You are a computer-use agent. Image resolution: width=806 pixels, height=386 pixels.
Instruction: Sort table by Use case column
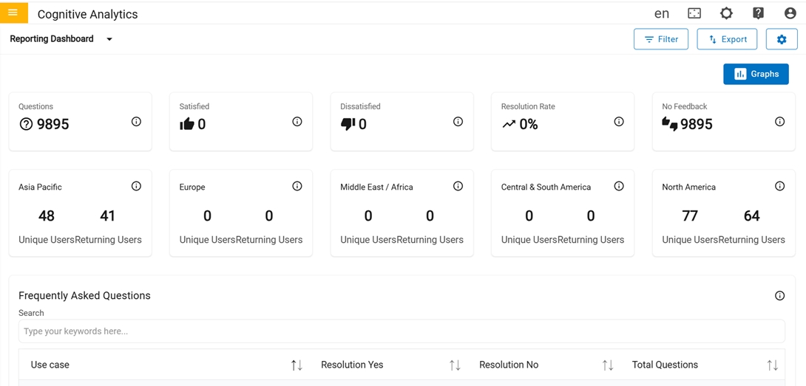click(297, 365)
